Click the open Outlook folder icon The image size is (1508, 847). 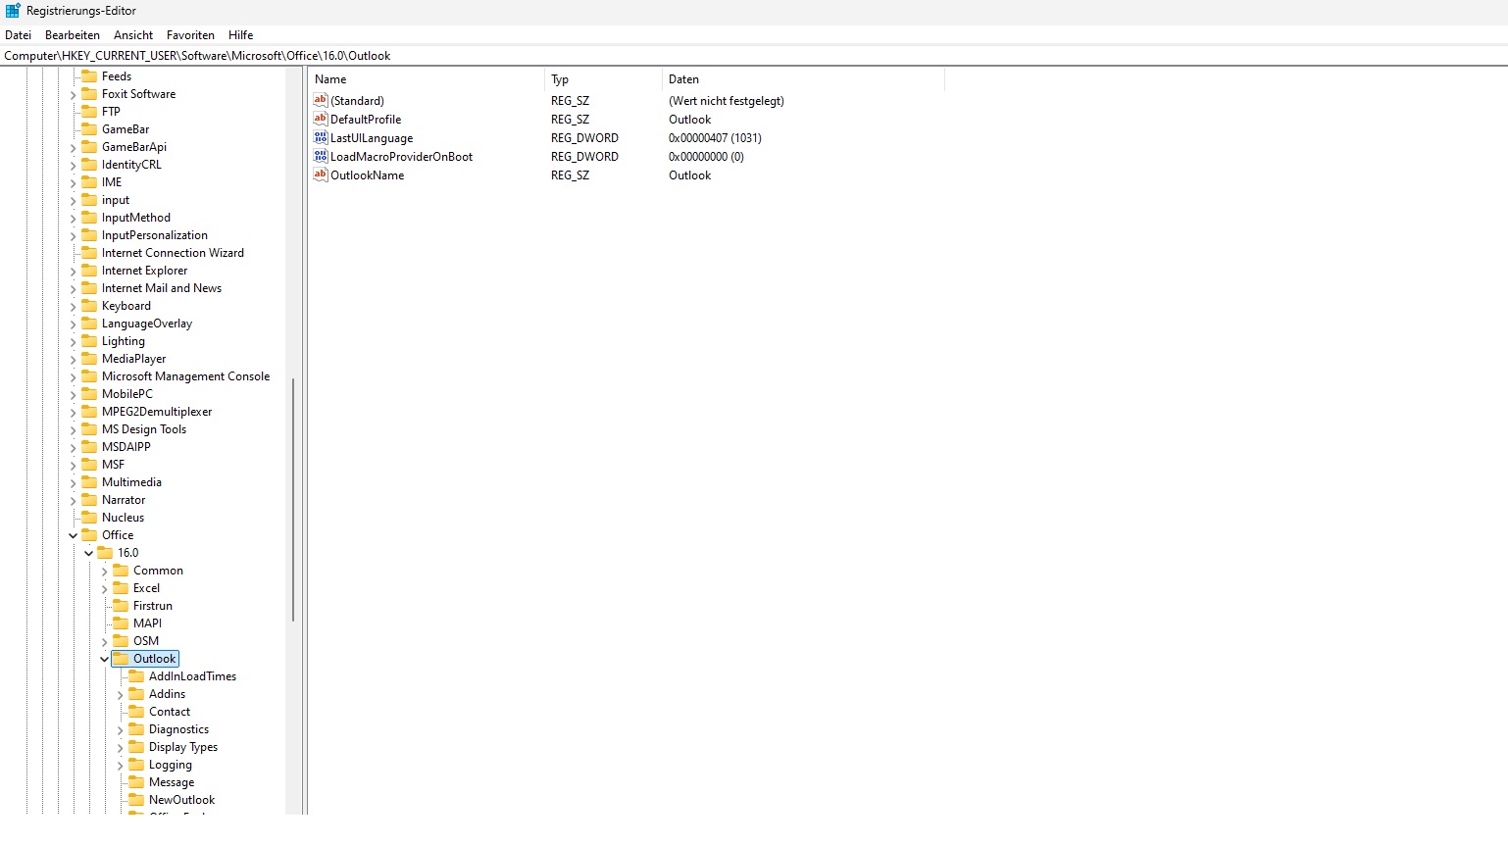click(x=121, y=658)
